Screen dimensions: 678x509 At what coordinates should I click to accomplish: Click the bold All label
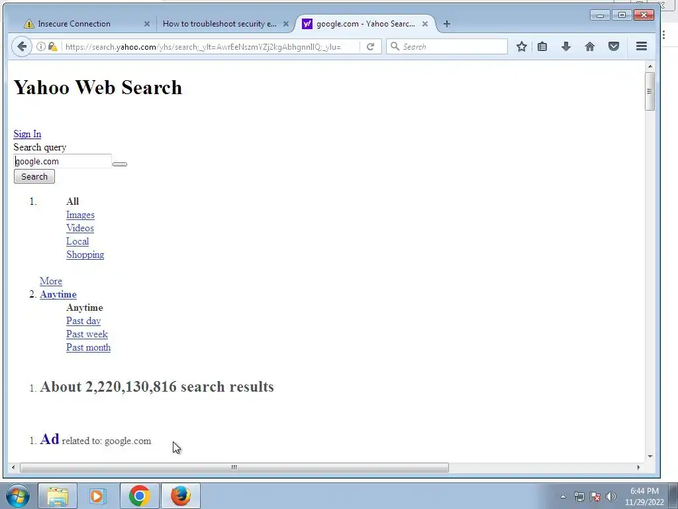click(x=73, y=201)
